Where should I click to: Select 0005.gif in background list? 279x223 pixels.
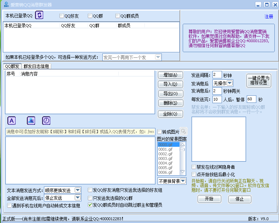[169, 168]
